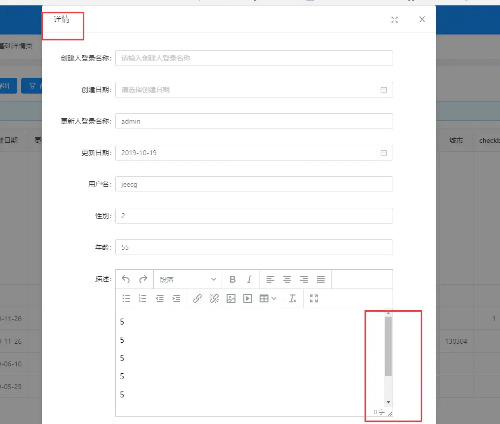Viewport: 500px width, 424px height.
Task: Open the table insert dropdown
Action: pos(268,298)
